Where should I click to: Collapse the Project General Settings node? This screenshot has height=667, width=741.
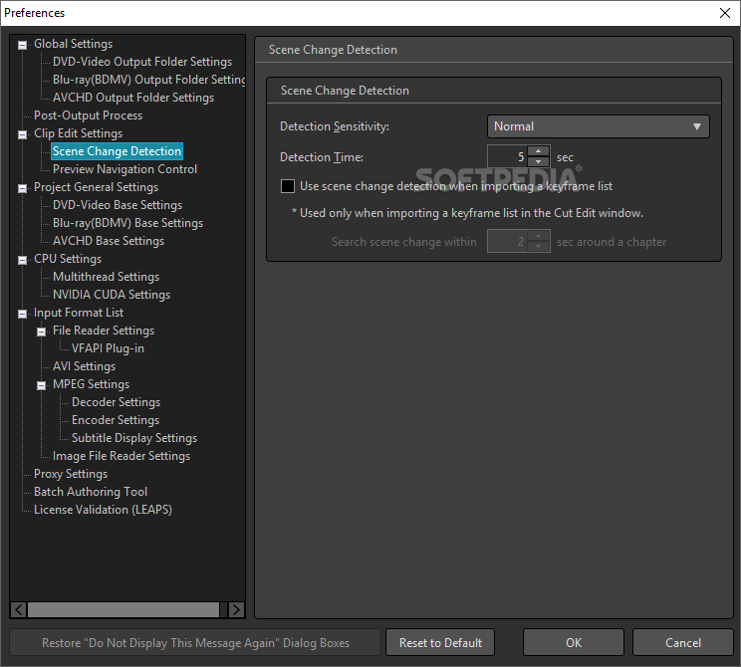tap(22, 189)
